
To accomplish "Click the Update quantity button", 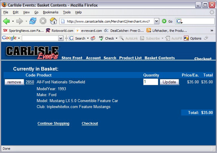I will [x=170, y=82].
